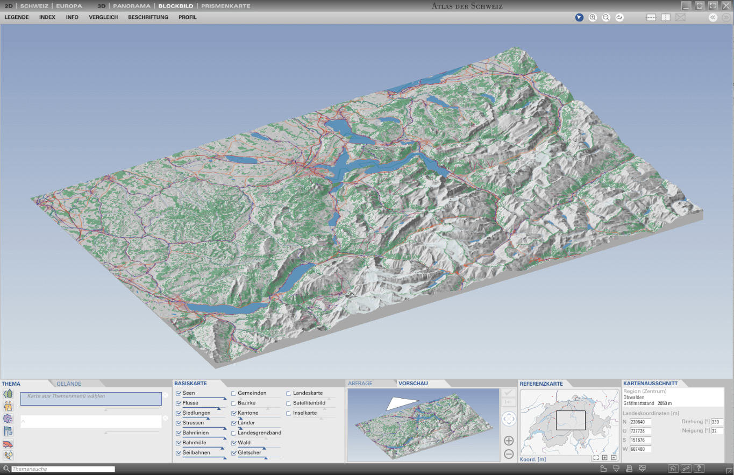
Task: Click the help question mark icon
Action: [x=699, y=469]
